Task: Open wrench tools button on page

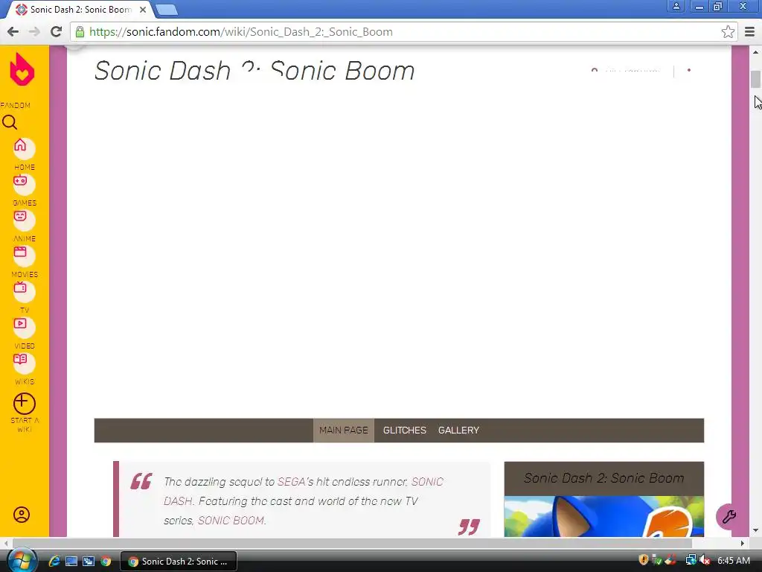Action: click(x=729, y=517)
